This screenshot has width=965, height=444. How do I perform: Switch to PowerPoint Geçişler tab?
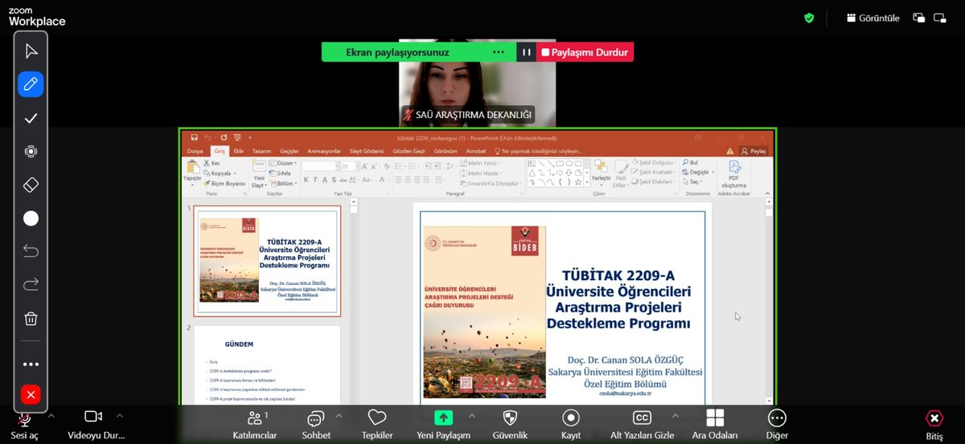[289, 151]
